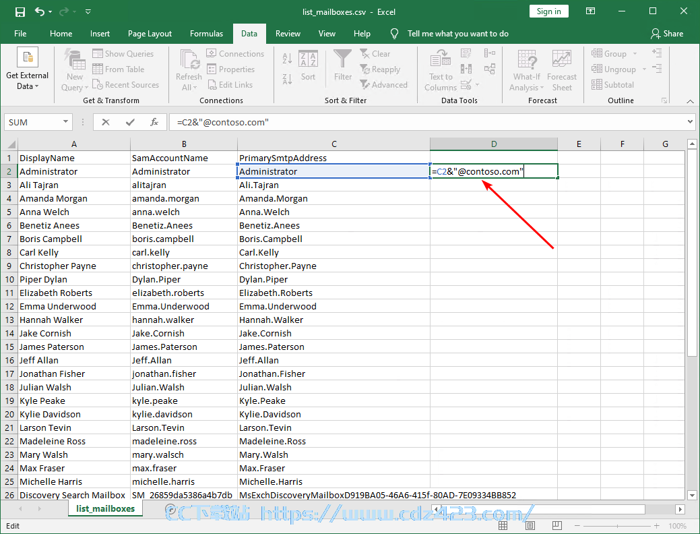Viewport: 700px width, 534px height.
Task: Switch to the Page Layout tab
Action: click(150, 34)
